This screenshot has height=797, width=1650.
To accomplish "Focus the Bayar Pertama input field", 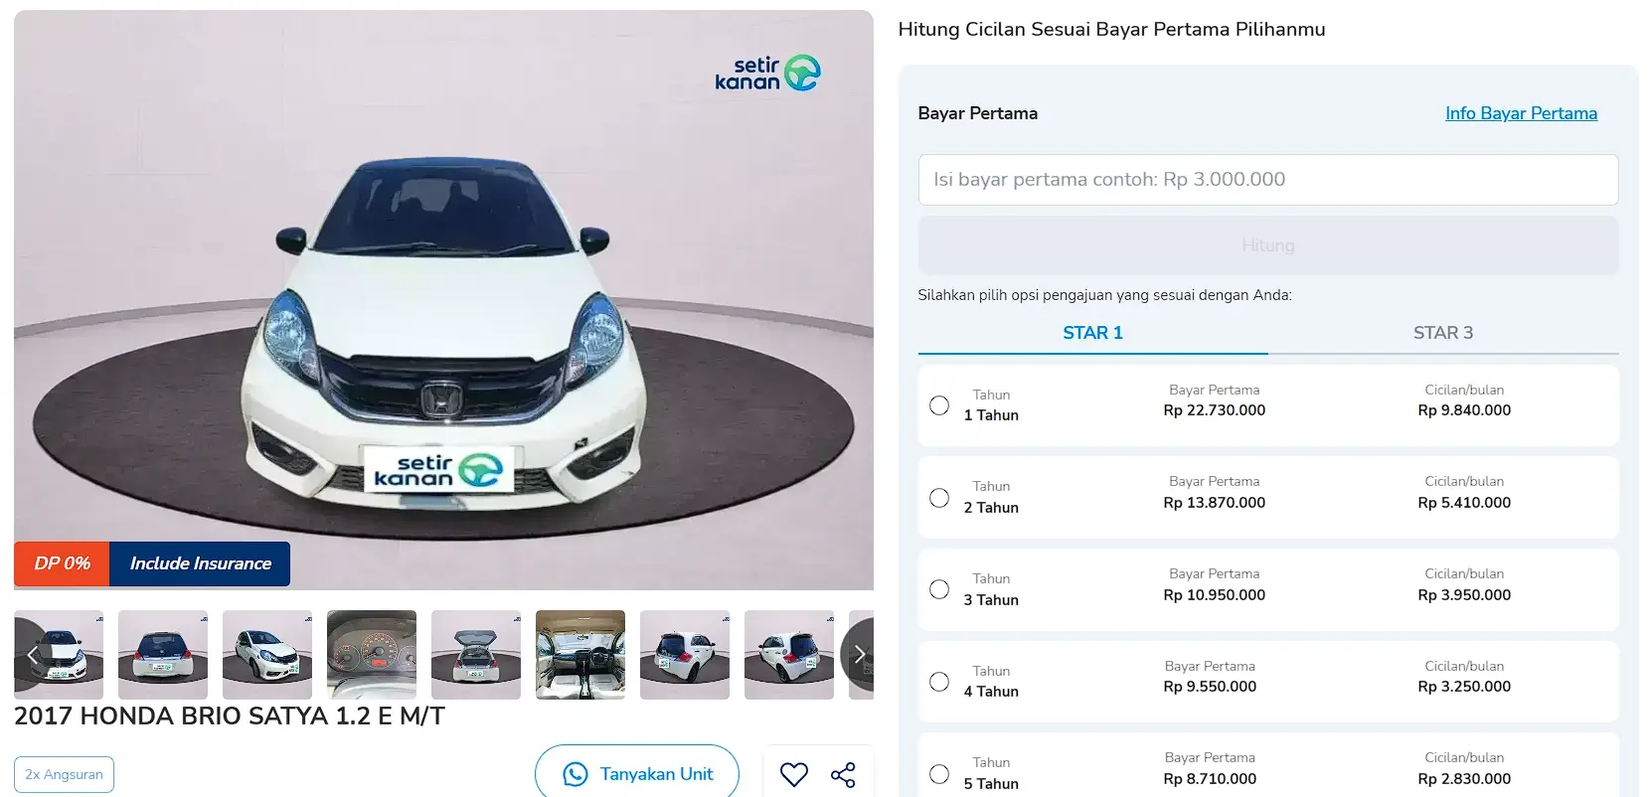I will click(x=1268, y=180).
